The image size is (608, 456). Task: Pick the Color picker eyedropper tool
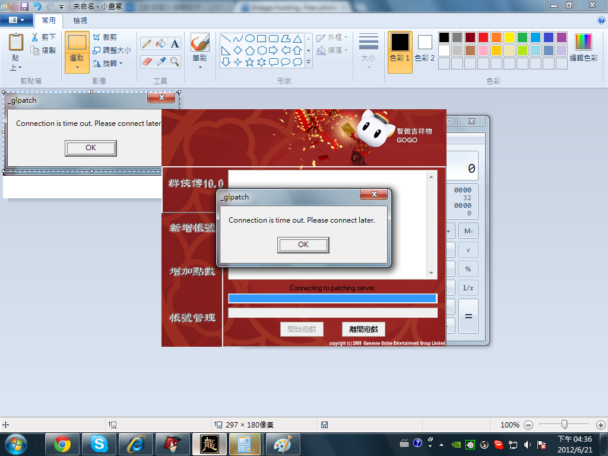[x=160, y=61]
